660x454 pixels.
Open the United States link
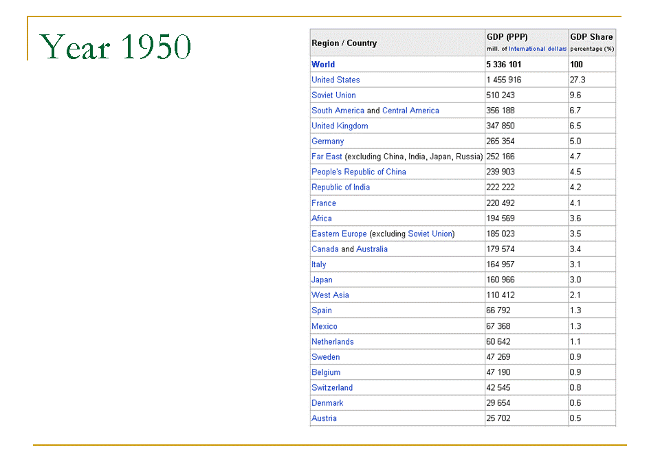(x=335, y=80)
